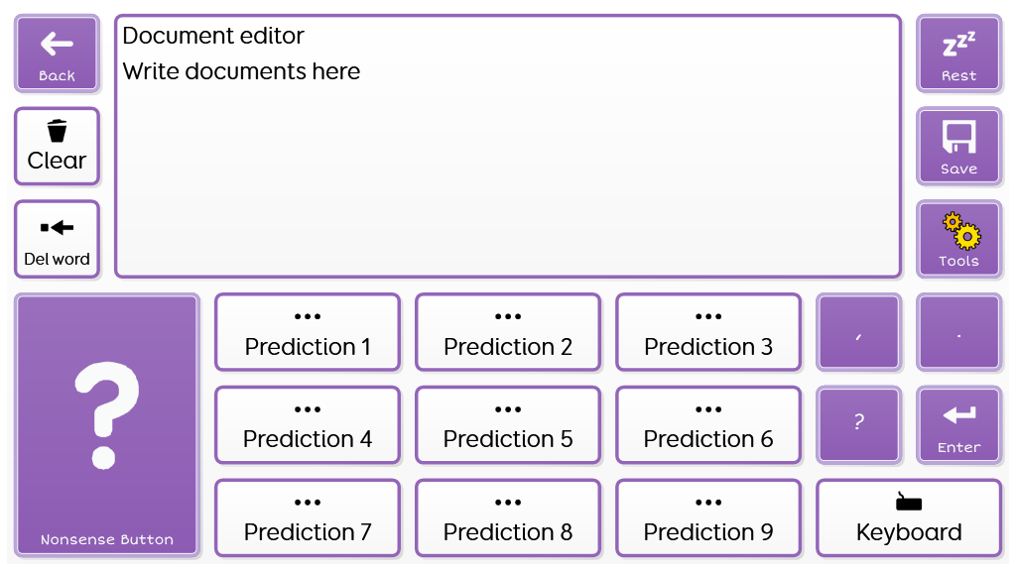Viewport: 1016px width, 571px height.
Task: Click the Prediction 7 suggestion
Action: tap(308, 518)
